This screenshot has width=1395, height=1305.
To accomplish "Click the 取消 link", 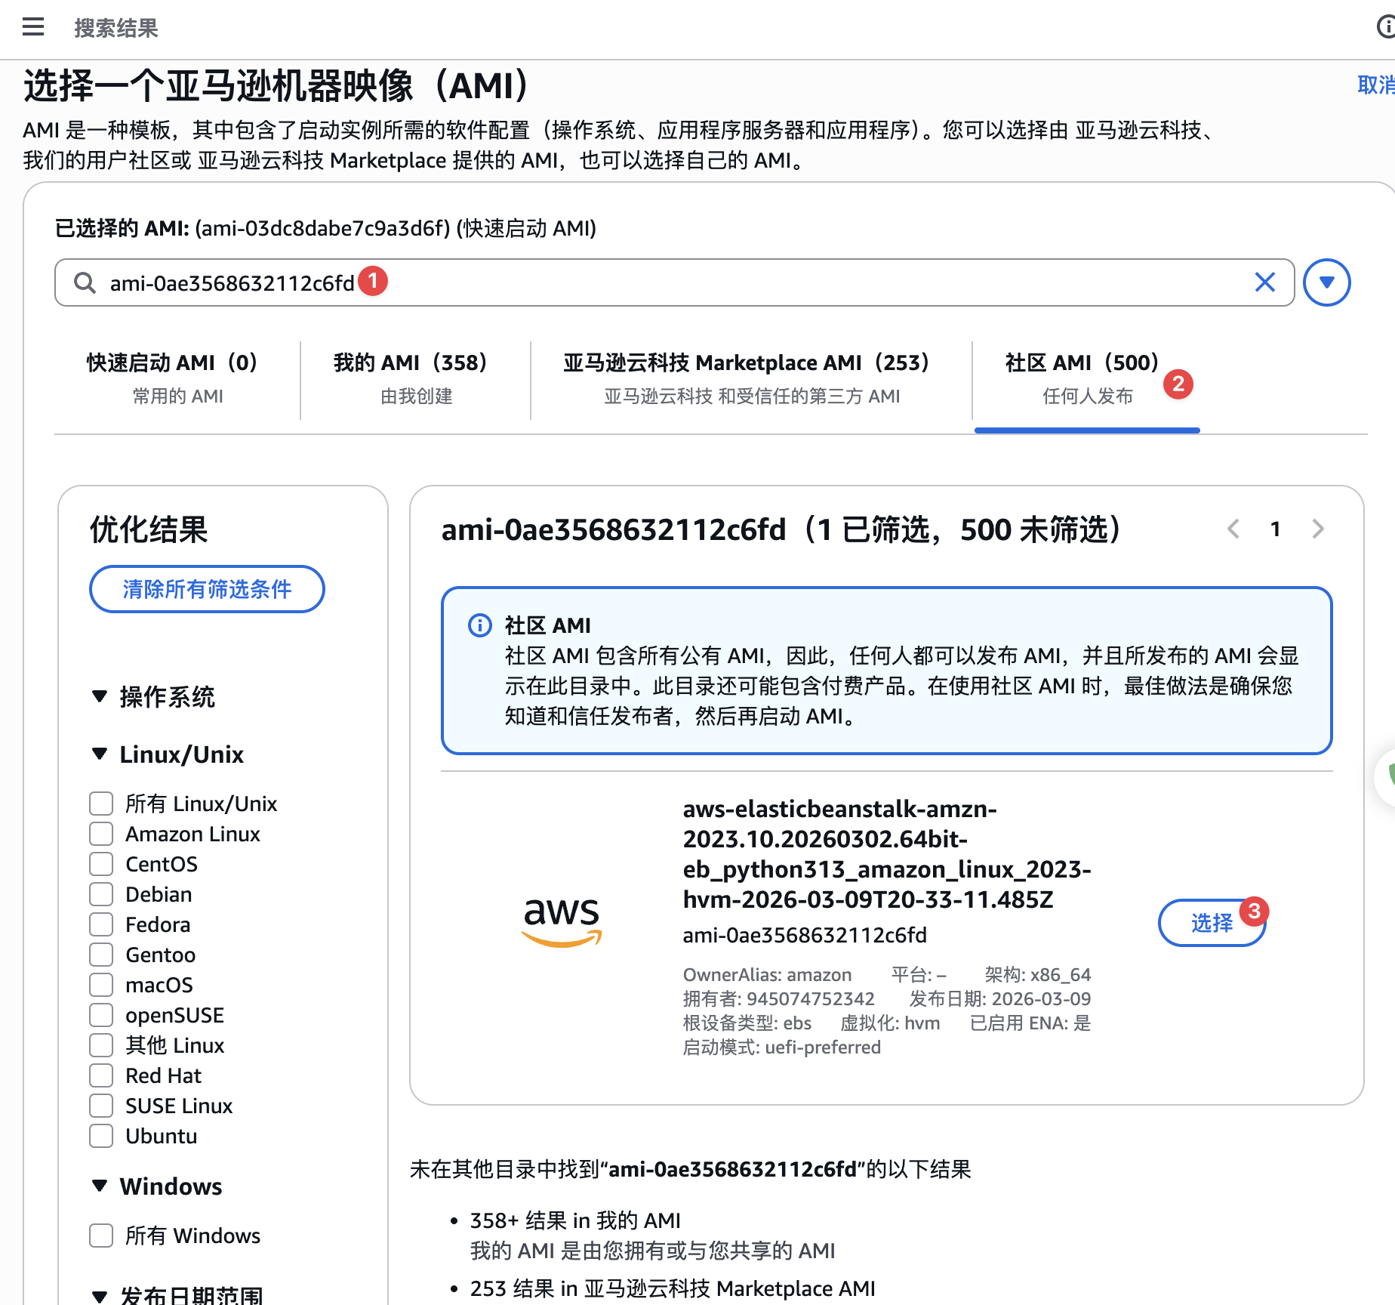I will click(x=1376, y=85).
